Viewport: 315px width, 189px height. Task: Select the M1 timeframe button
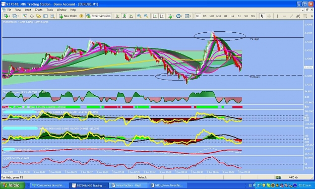pos(198,16)
